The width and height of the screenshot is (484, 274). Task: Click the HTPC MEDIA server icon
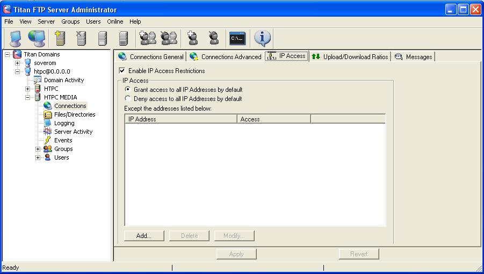[x=38, y=97]
